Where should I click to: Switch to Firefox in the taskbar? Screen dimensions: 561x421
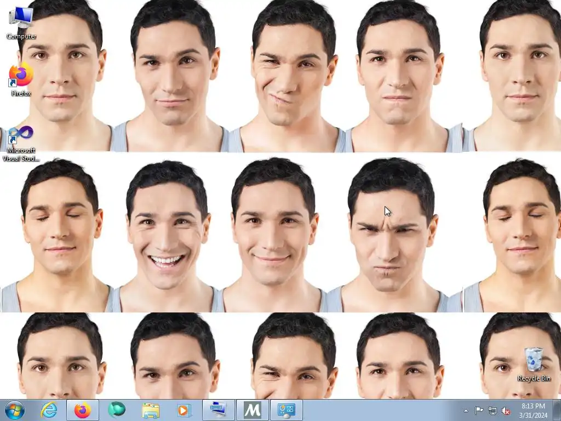82,410
